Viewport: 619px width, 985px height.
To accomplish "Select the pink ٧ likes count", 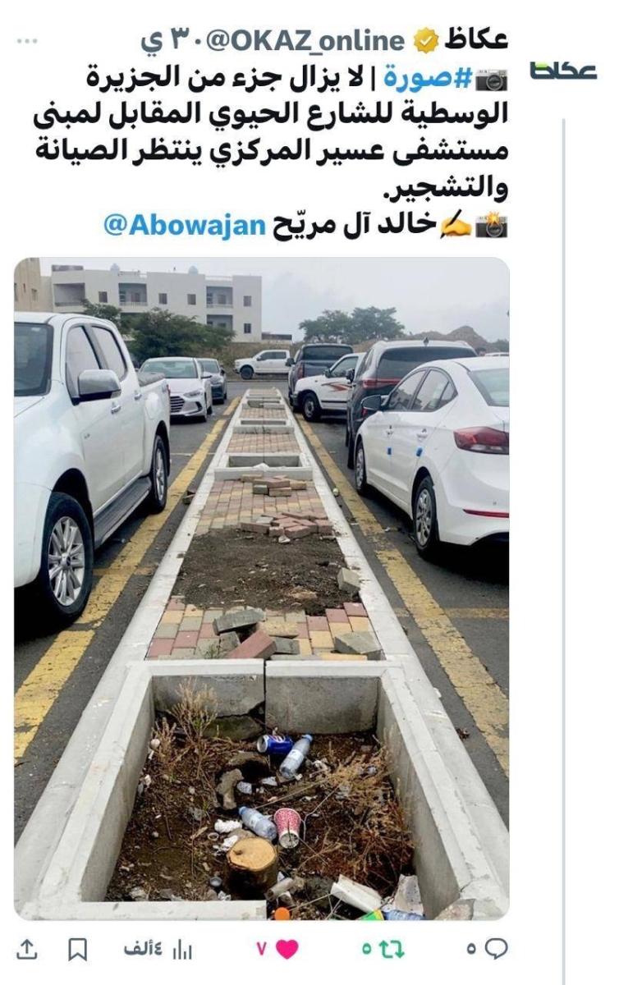I will pyautogui.click(x=262, y=949).
